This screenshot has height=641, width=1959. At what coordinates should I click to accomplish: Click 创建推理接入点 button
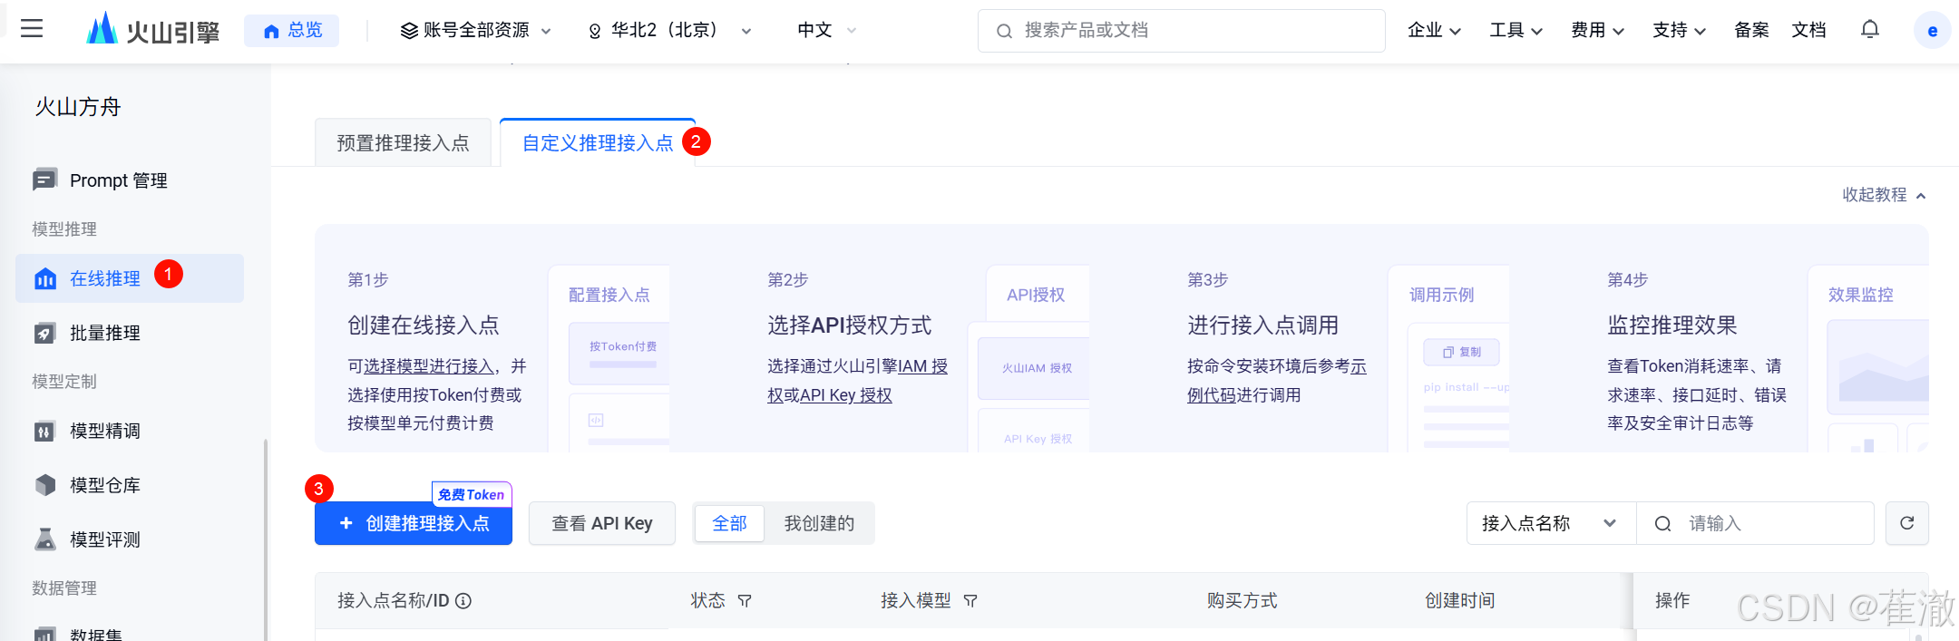pyautogui.click(x=414, y=523)
